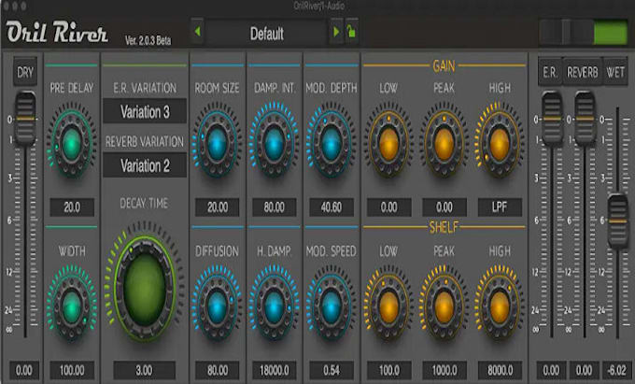Image resolution: width=635 pixels, height=384 pixels.
Task: Open the E.R. Variation selector showing Variation 3
Action: [x=145, y=111]
